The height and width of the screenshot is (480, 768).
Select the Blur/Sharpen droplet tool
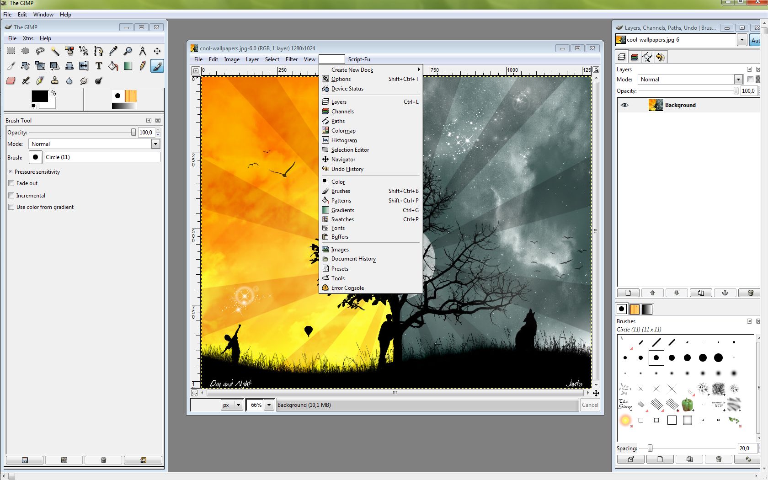pos(69,80)
